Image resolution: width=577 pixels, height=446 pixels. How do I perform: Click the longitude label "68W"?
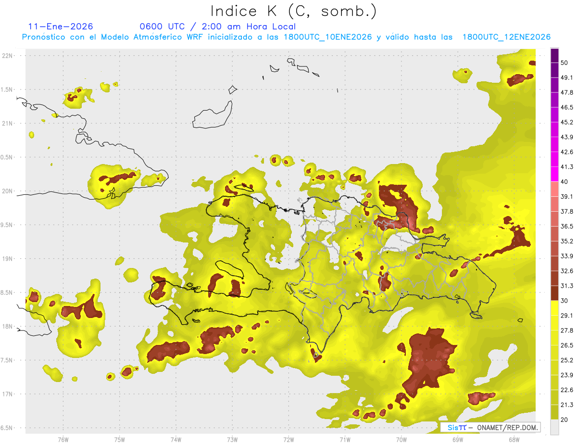[514, 440]
